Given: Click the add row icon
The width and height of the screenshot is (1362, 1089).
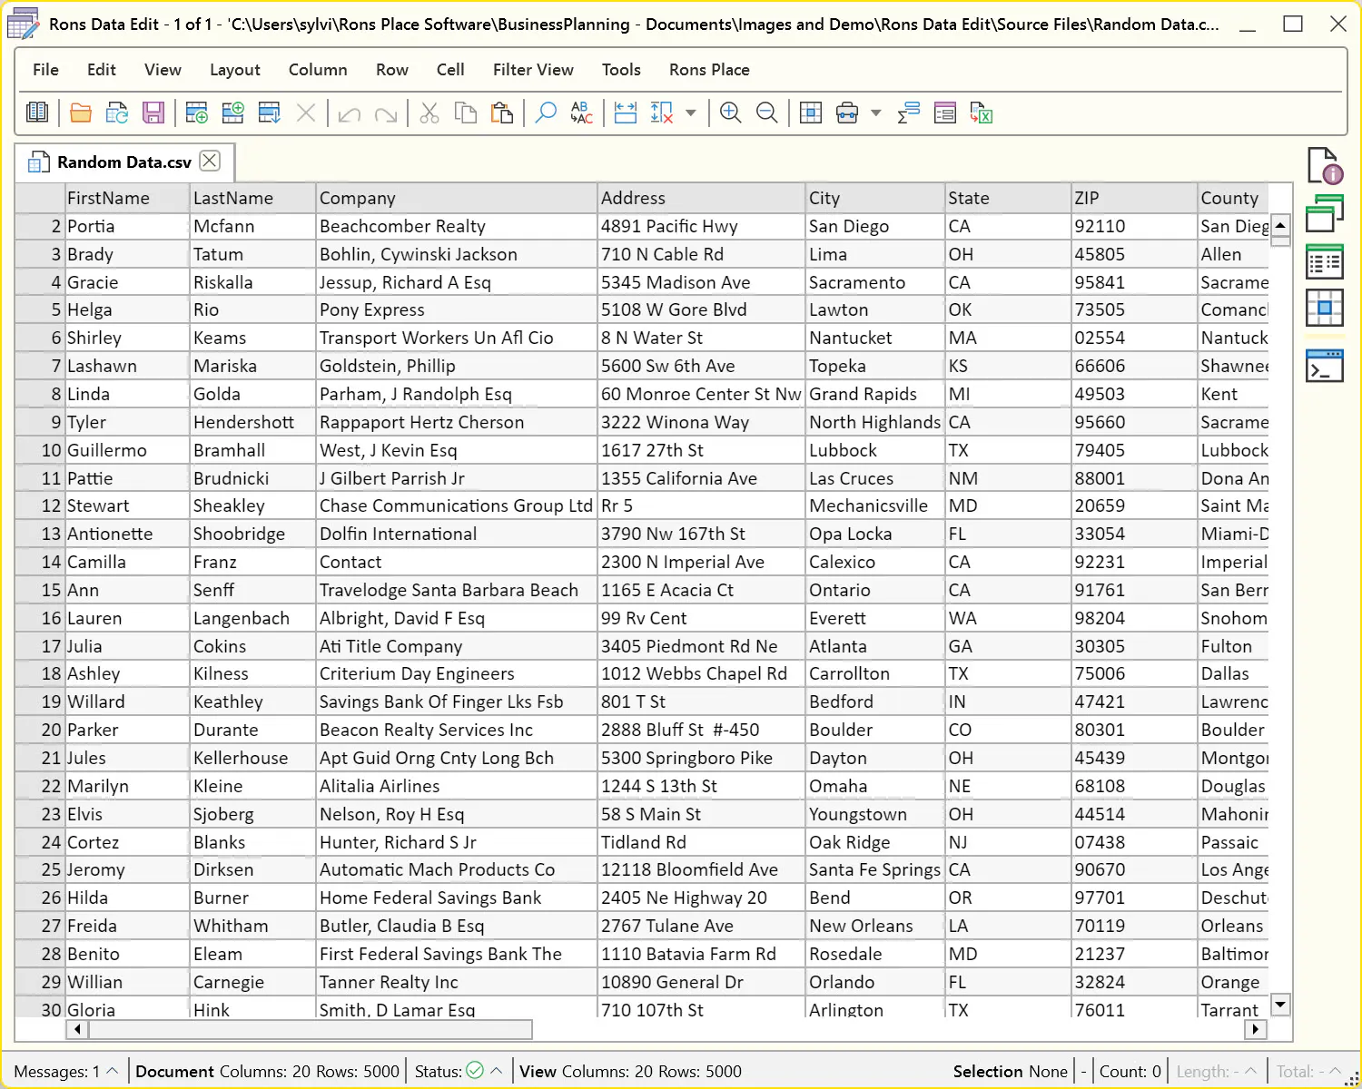Looking at the screenshot, I should [x=196, y=113].
